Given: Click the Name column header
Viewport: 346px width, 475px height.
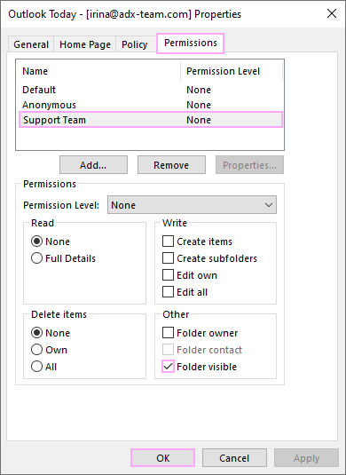Looking at the screenshot, I should coord(98,71).
